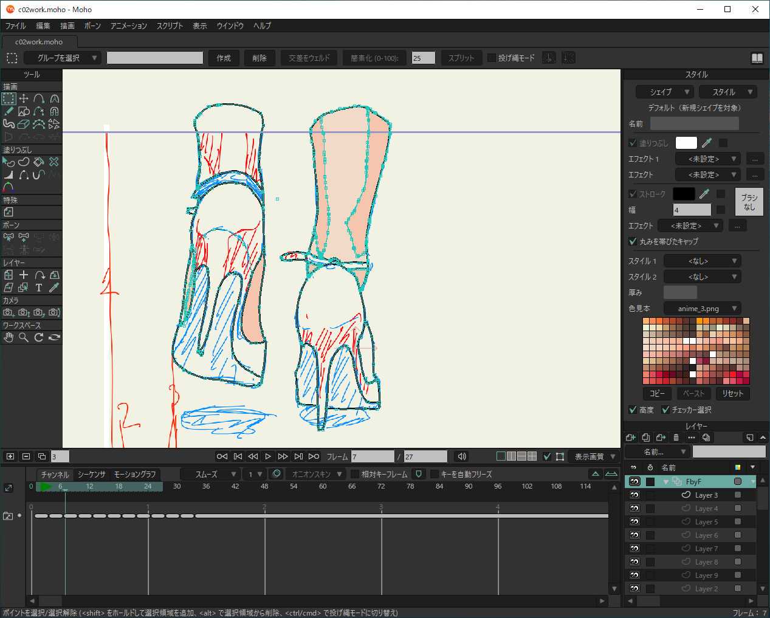Open the アニメーション menu
This screenshot has width=770, height=618.
[x=128, y=26]
